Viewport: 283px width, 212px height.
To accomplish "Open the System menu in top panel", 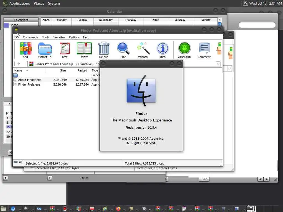I will pos(54,3).
